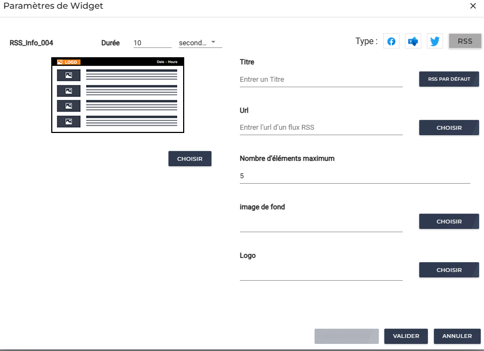Click CHOISIR for the Logo
The width and height of the screenshot is (484, 351).
pyautogui.click(x=449, y=270)
